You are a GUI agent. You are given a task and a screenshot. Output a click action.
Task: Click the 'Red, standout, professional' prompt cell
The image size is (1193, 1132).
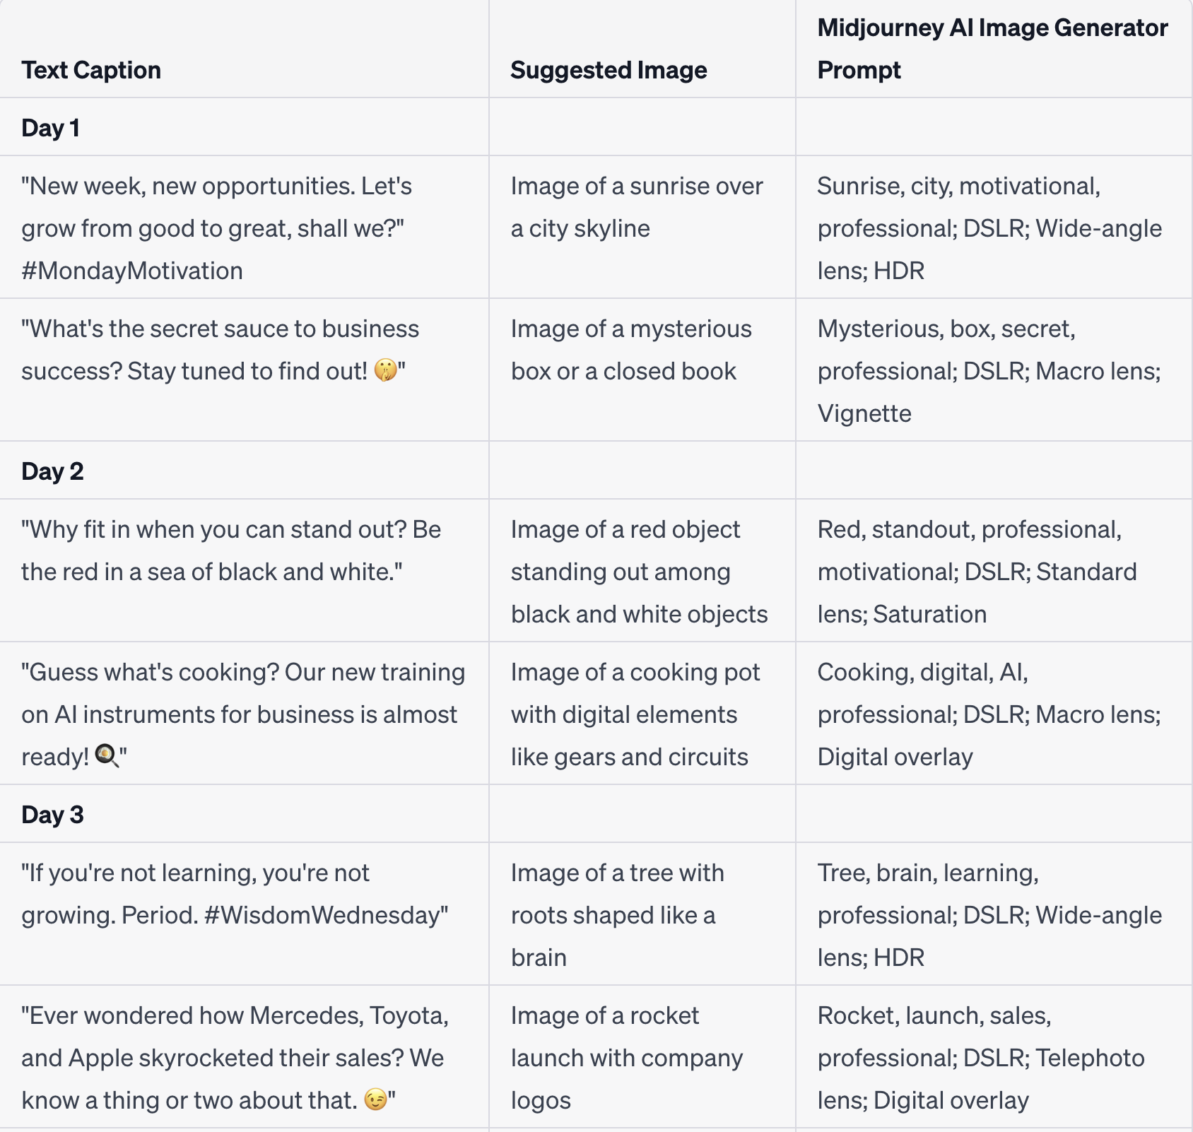977,572
